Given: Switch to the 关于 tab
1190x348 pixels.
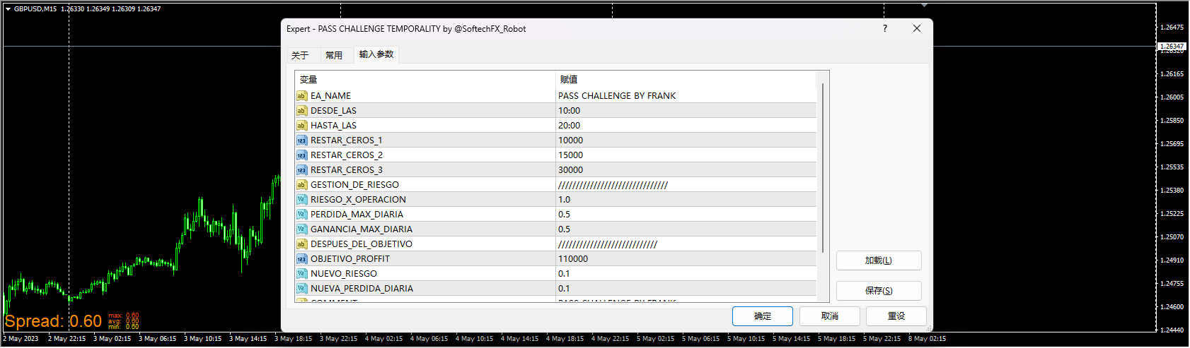Looking at the screenshot, I should [300, 55].
